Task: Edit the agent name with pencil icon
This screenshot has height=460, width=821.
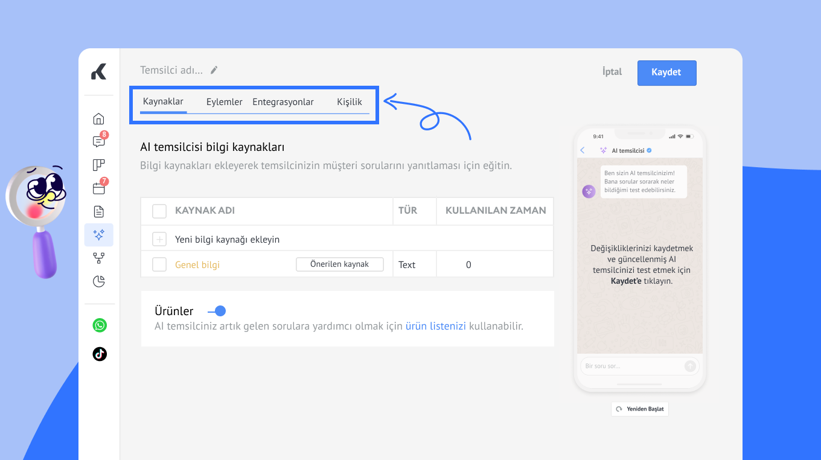Action: click(x=214, y=71)
